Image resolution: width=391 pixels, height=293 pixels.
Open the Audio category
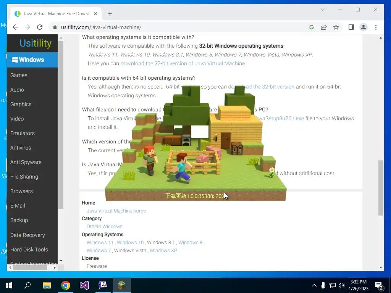(17, 90)
